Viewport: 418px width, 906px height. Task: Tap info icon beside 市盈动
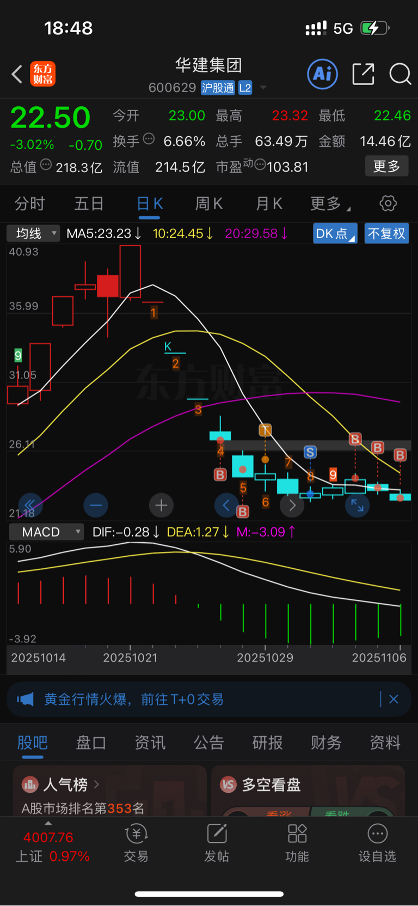point(260,165)
